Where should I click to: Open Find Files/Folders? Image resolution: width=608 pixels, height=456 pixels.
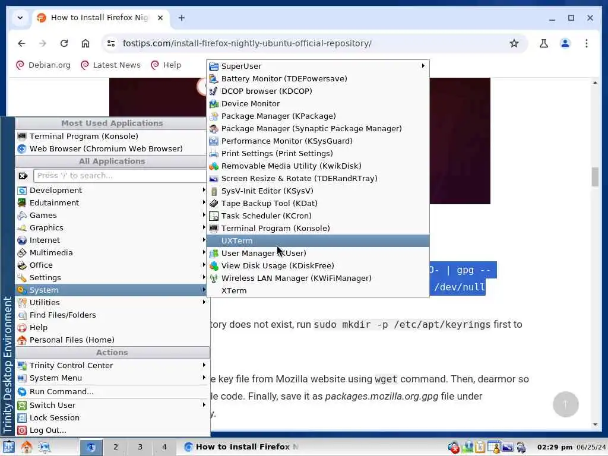pyautogui.click(x=112, y=315)
